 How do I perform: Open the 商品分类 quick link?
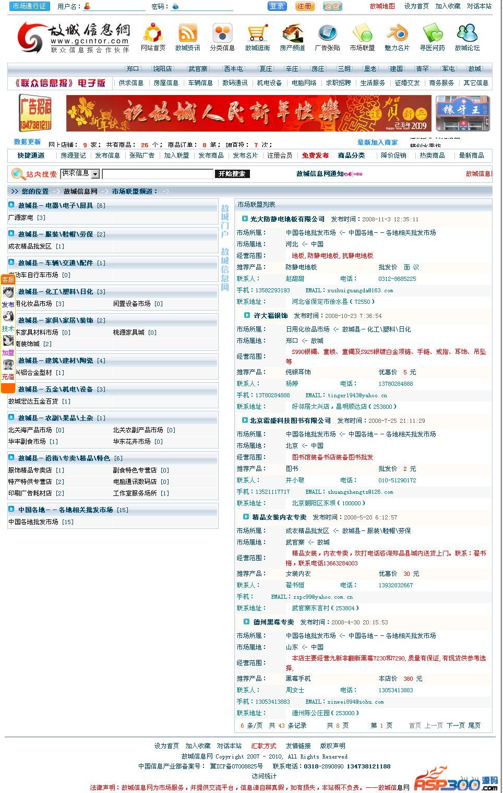pyautogui.click(x=351, y=155)
